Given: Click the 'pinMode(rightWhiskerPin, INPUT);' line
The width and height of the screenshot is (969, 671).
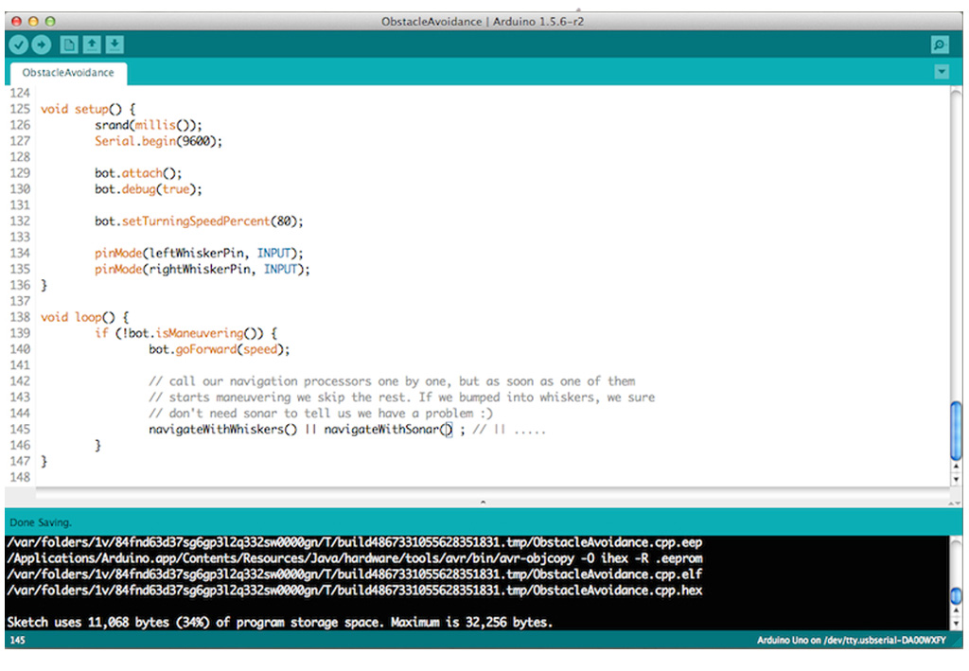Looking at the screenshot, I should coord(203,270).
